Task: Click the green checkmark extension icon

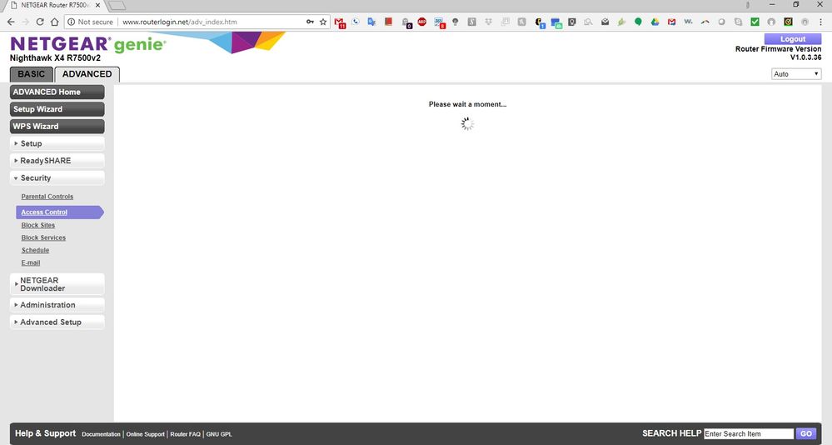Action: (755, 22)
